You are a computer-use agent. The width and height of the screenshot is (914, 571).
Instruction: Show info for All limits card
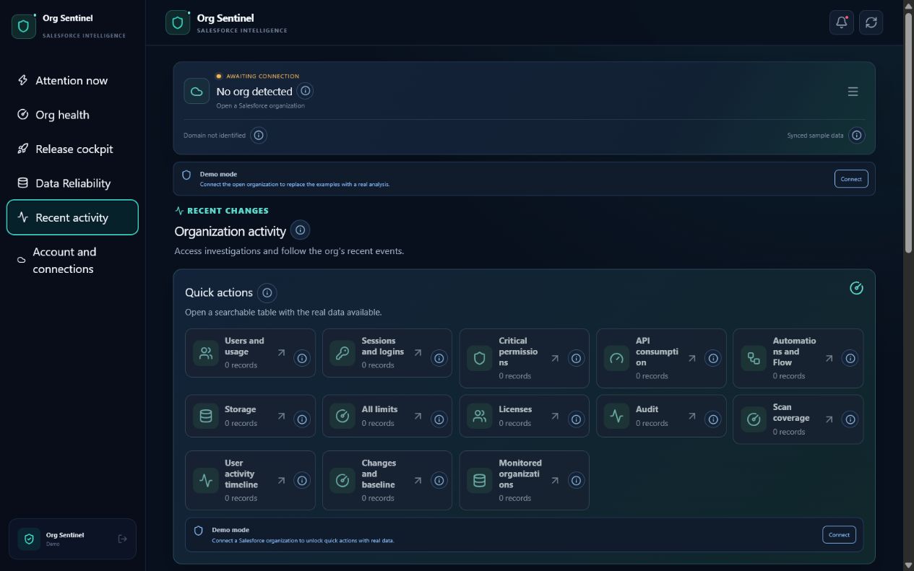click(x=439, y=419)
